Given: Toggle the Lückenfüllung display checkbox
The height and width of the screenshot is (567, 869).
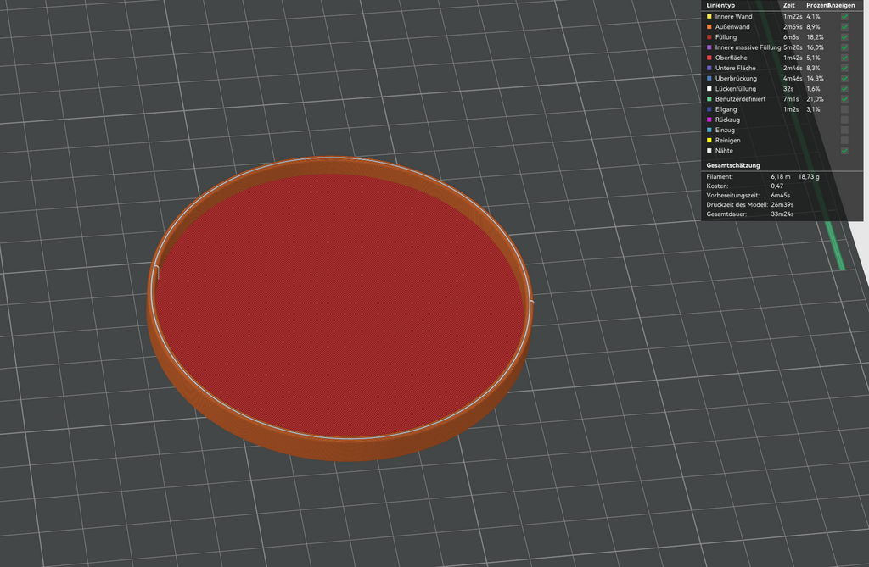Looking at the screenshot, I should (844, 89).
